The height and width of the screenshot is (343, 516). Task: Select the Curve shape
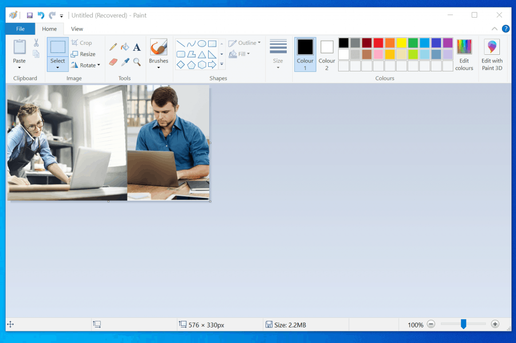pyautogui.click(x=191, y=44)
